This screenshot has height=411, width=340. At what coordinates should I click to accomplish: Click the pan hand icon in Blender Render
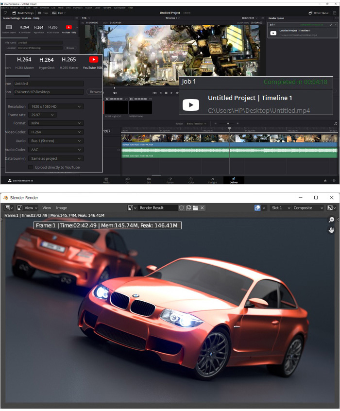[331, 230]
